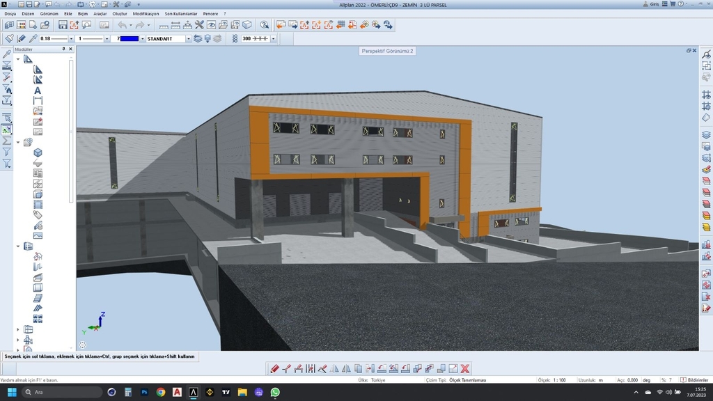Open the Modifikasyon menu

(146, 13)
